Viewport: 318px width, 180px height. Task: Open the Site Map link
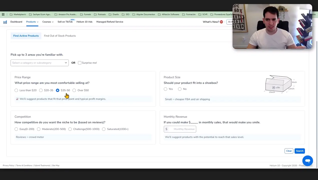pyautogui.click(x=56, y=165)
